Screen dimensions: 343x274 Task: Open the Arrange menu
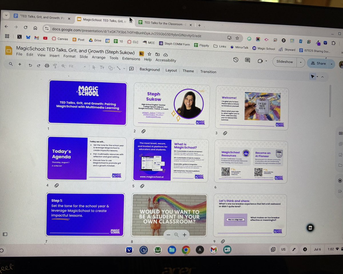[99, 57]
